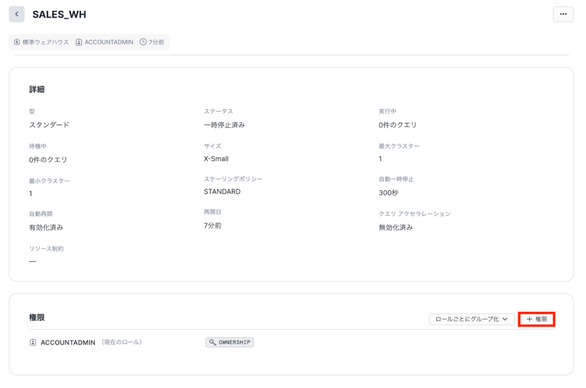Click the 有効化済み auto-resume value
This screenshot has height=388, width=586.
point(46,227)
